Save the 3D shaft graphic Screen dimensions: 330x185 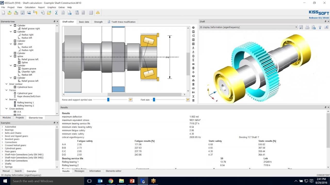(x=301, y=27)
